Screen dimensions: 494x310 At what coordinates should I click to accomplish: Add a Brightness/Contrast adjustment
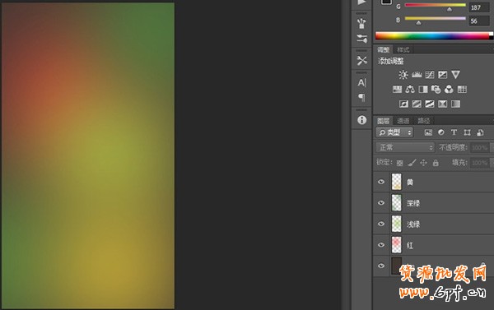(x=403, y=75)
